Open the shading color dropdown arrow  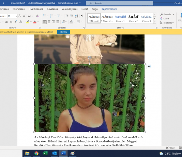(x=74, y=22)
